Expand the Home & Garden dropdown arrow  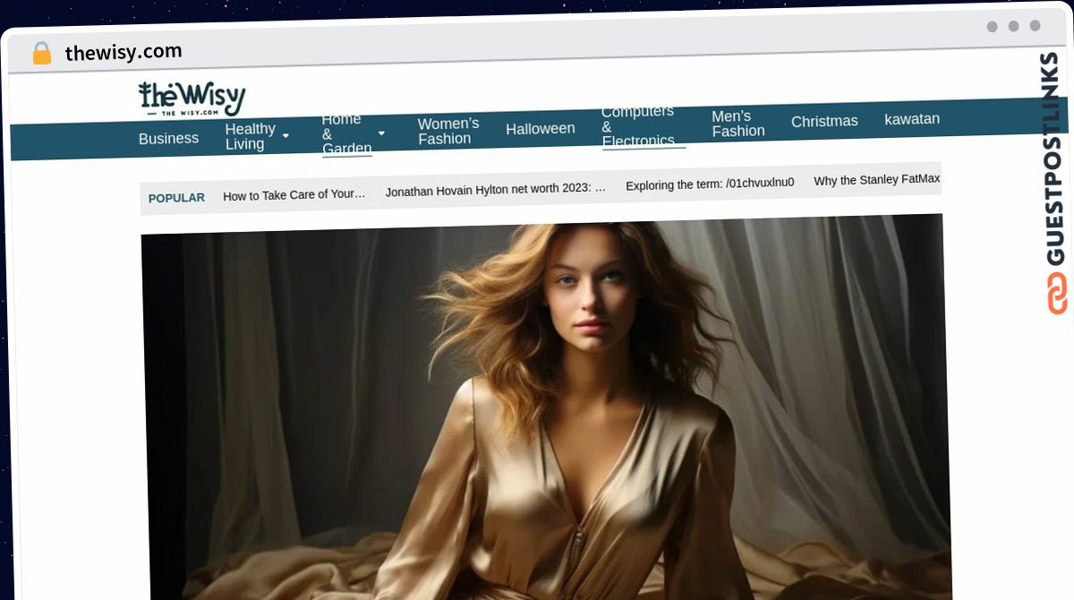pyautogui.click(x=381, y=133)
